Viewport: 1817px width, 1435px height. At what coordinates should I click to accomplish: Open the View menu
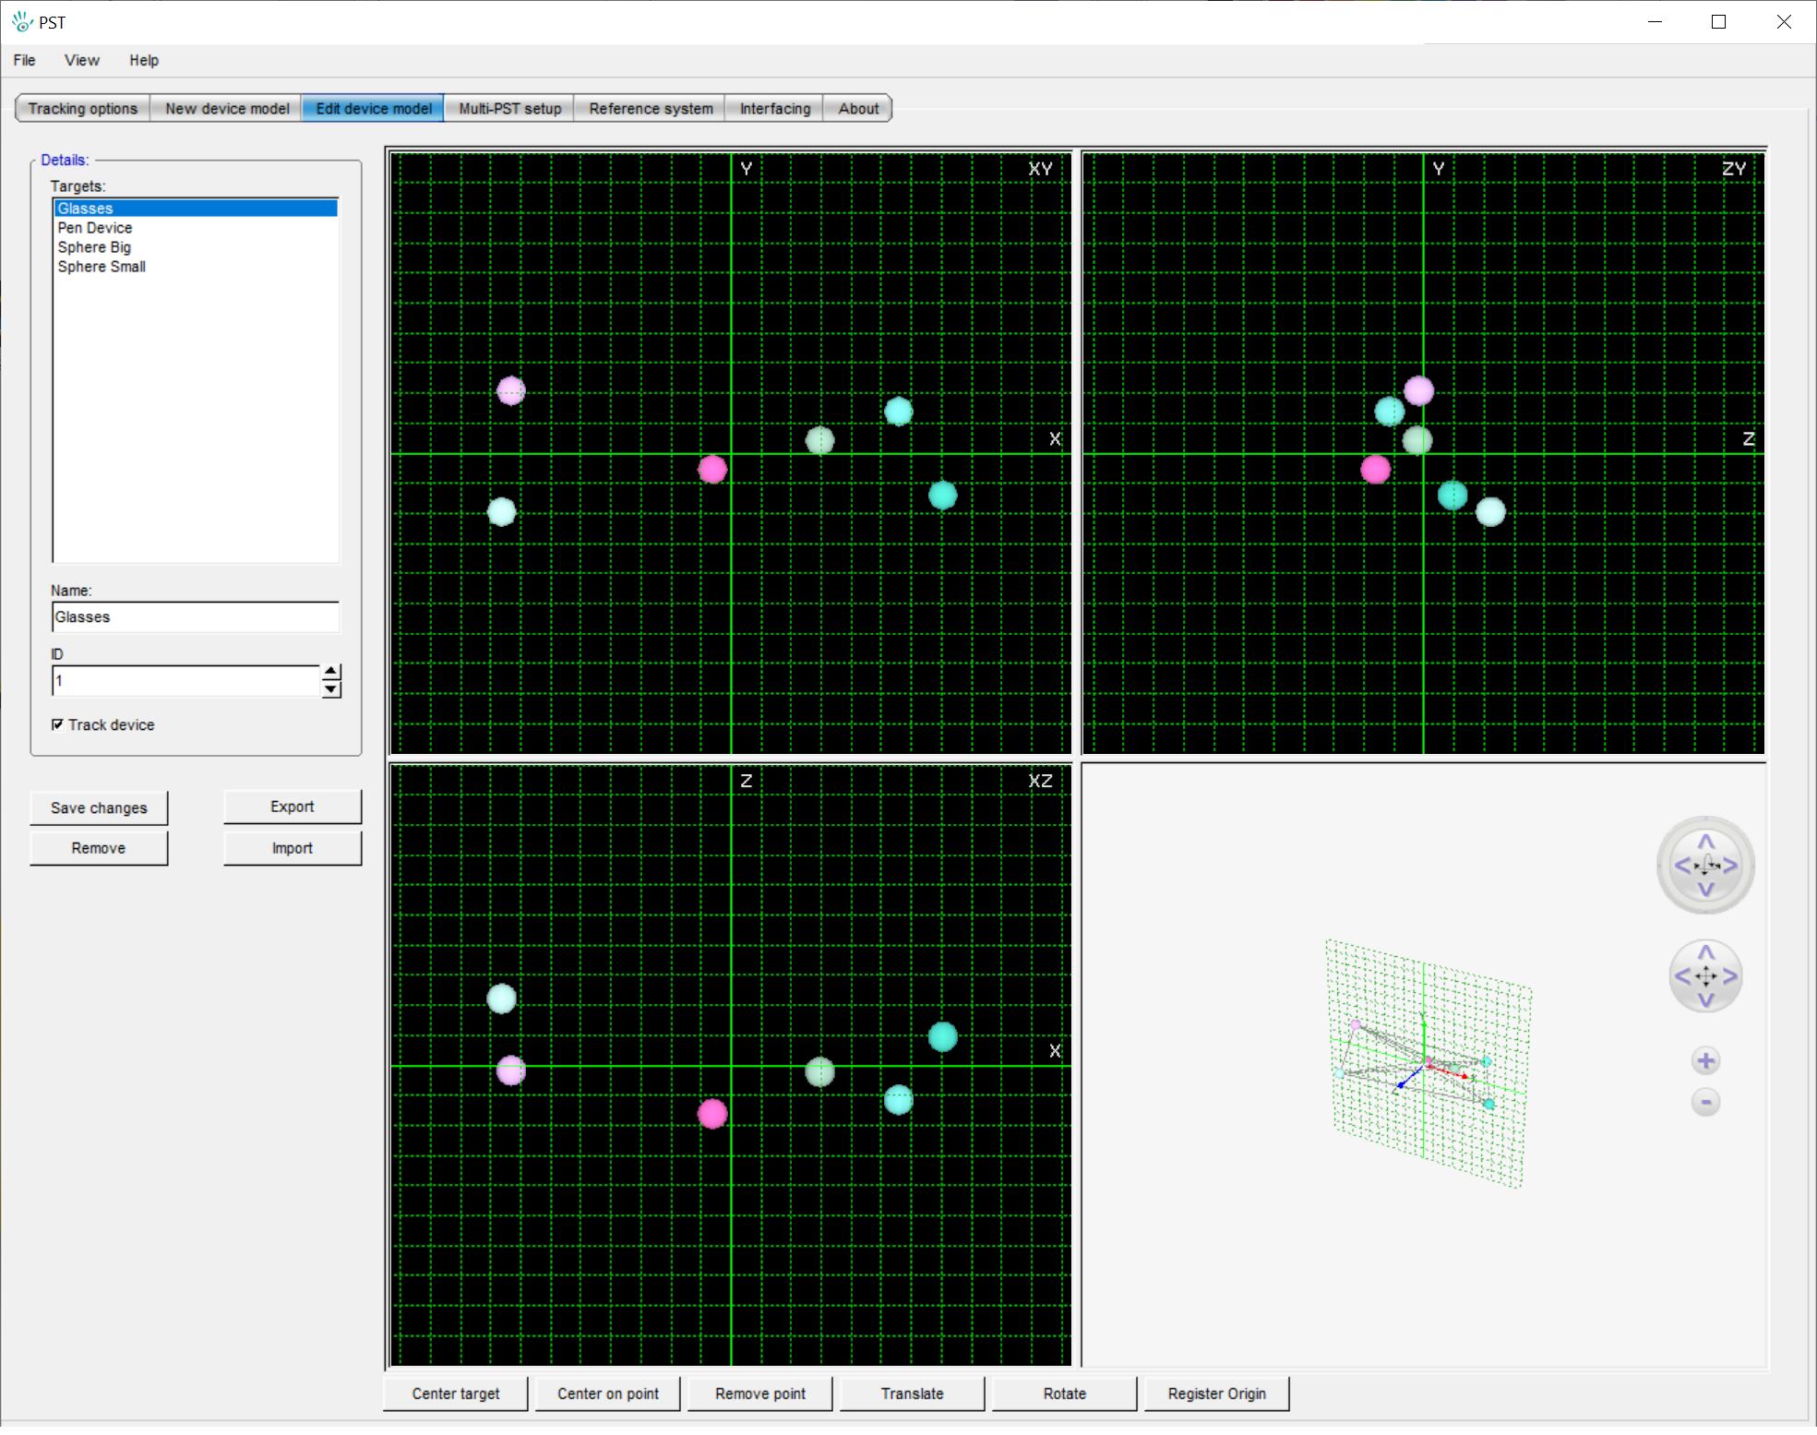pyautogui.click(x=81, y=60)
